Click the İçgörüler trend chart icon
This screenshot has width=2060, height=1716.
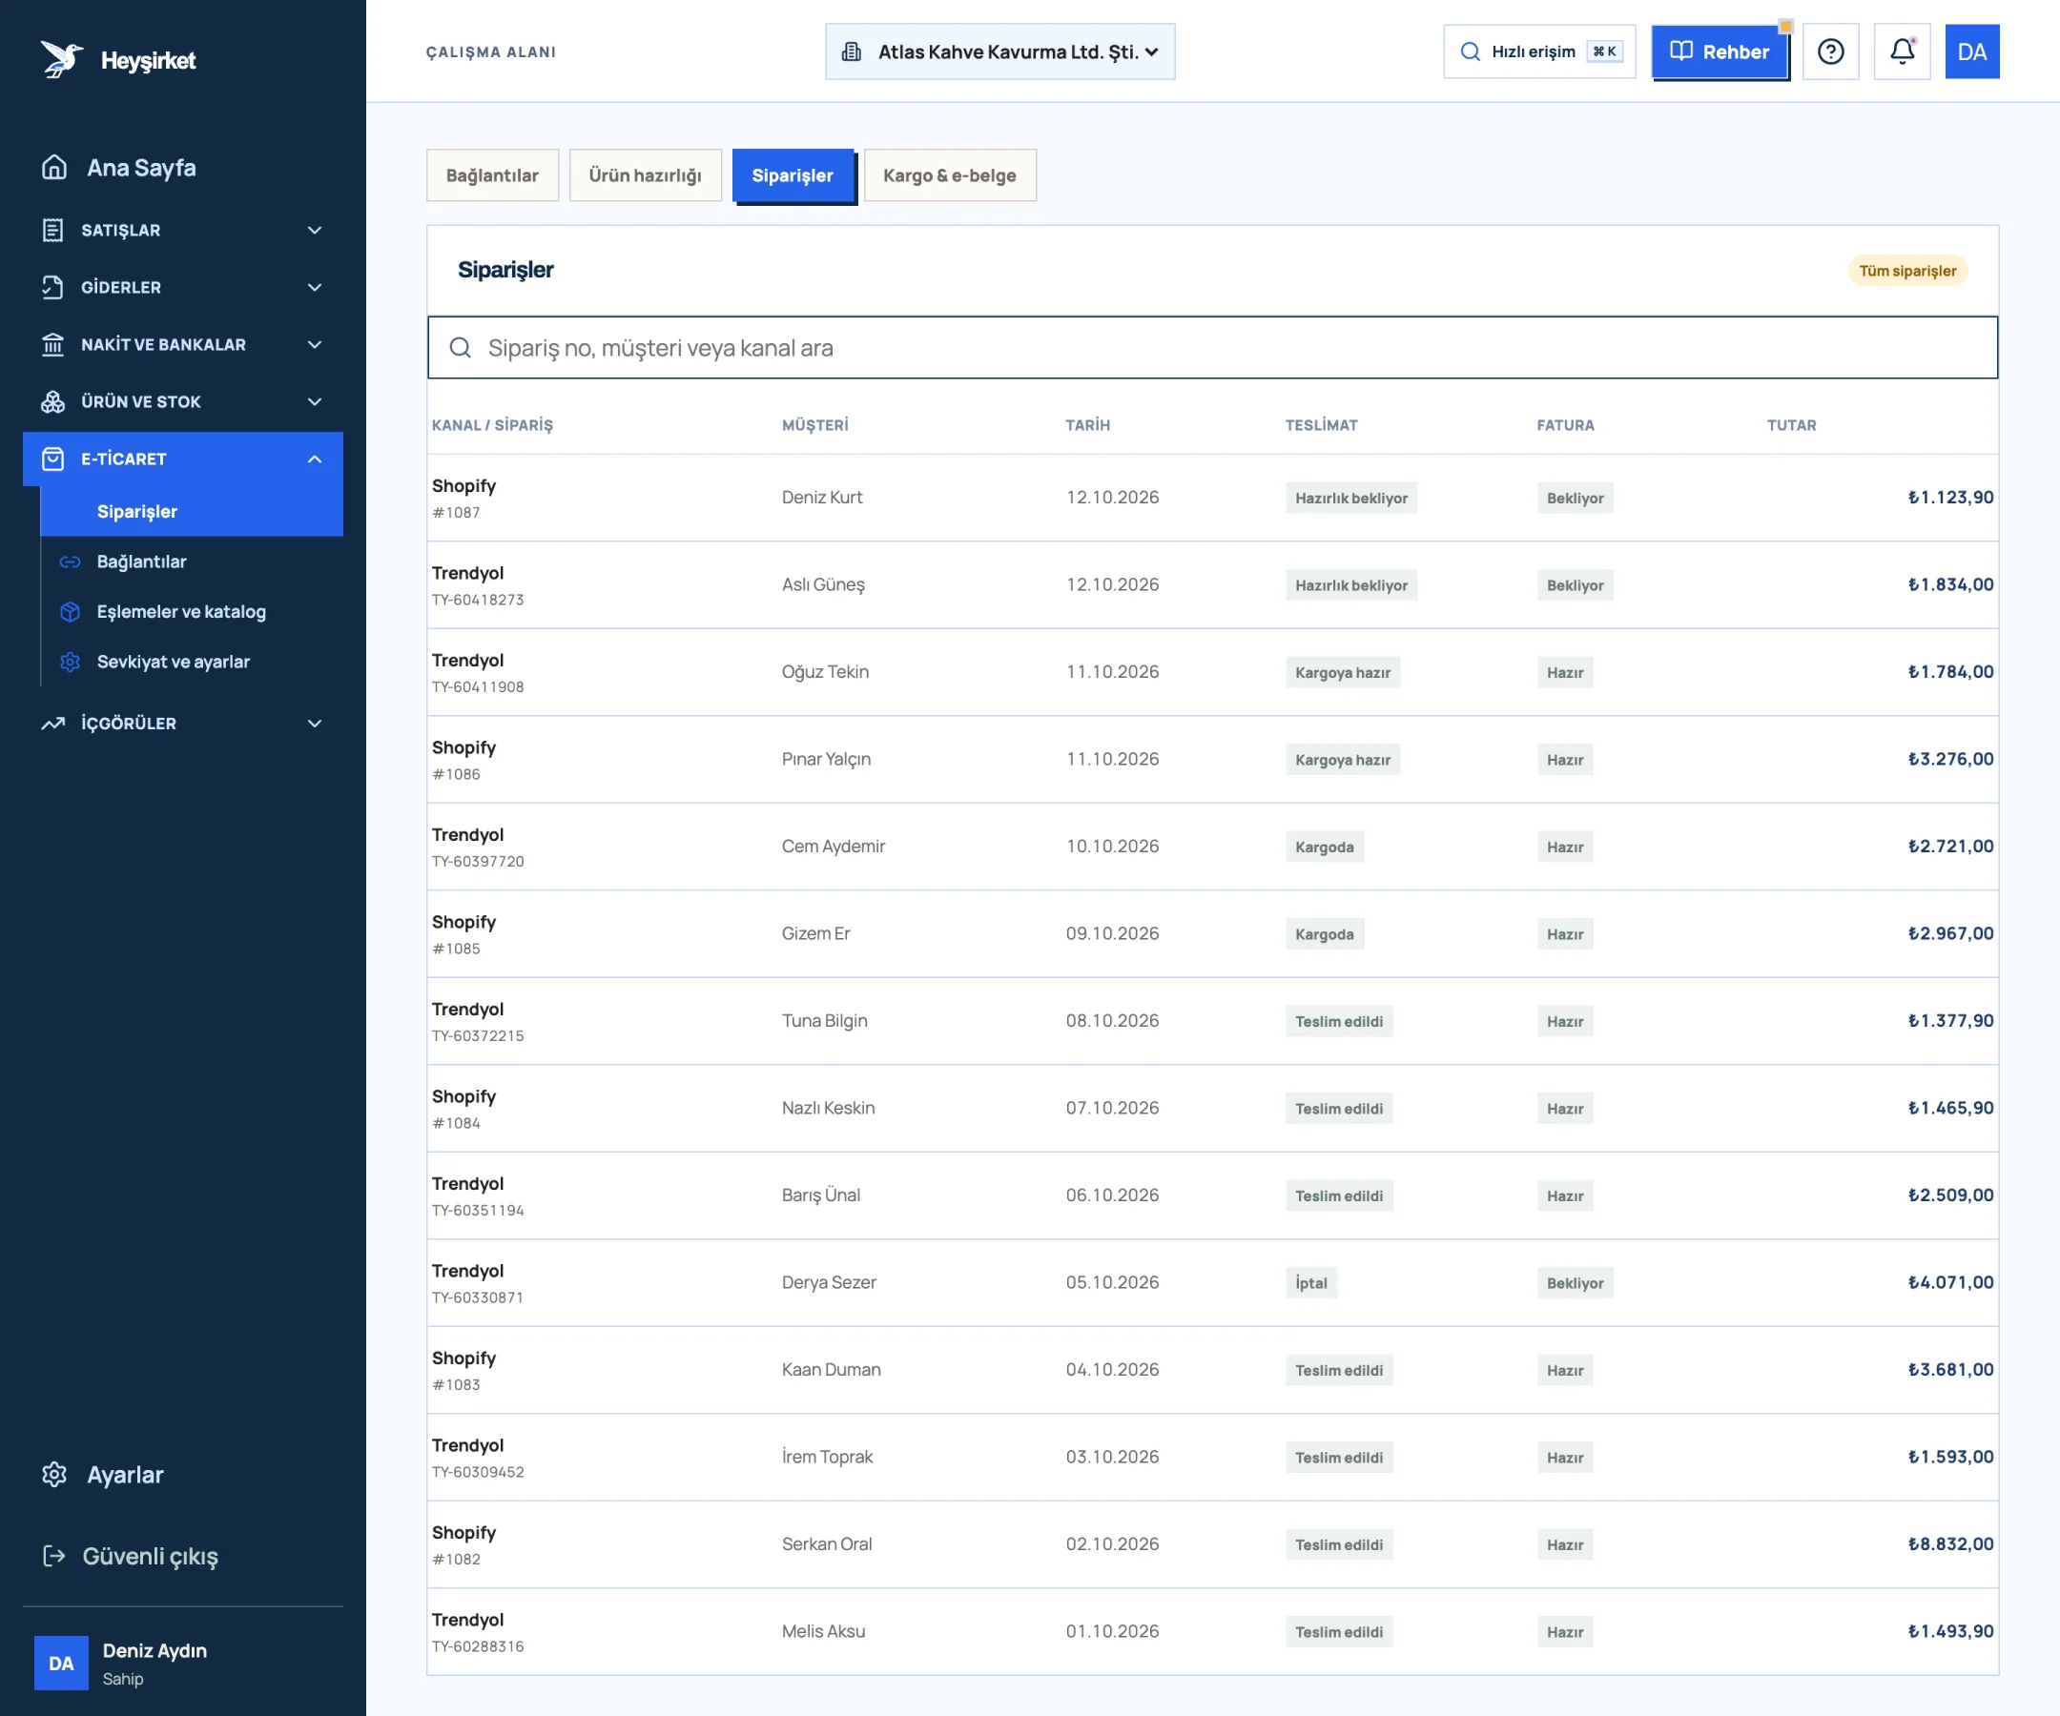click(53, 724)
